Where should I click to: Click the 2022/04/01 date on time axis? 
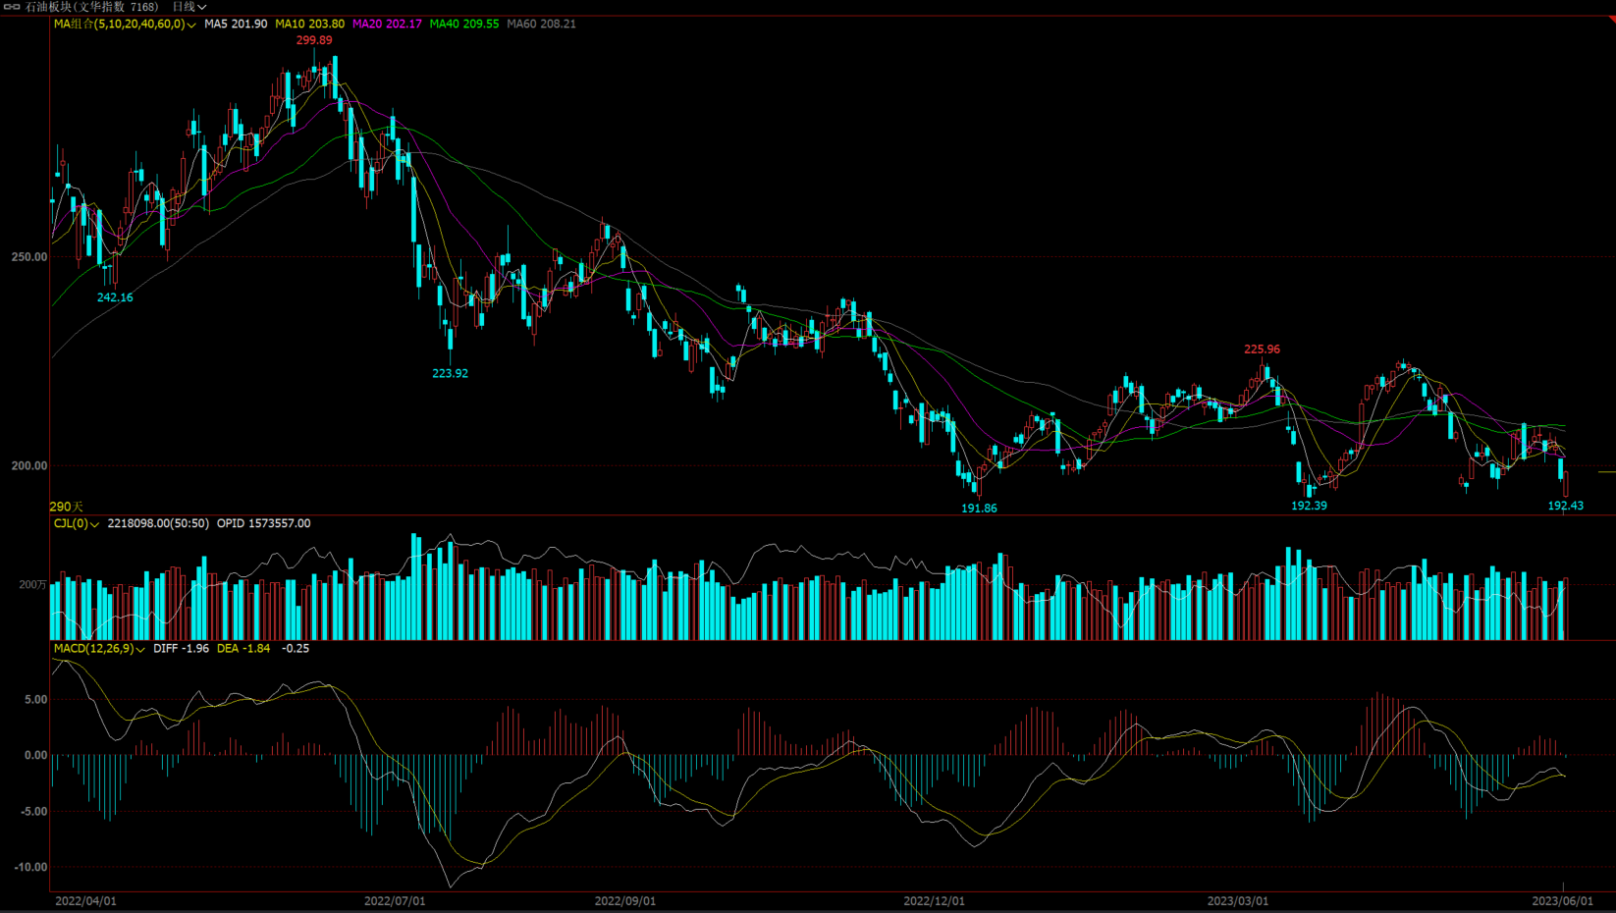click(x=85, y=901)
